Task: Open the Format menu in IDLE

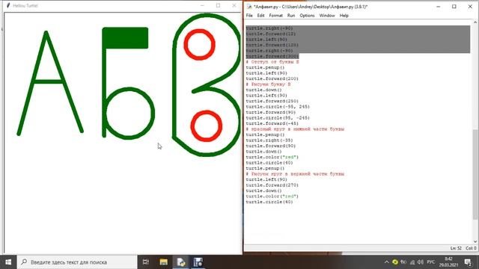Action: coord(275,16)
